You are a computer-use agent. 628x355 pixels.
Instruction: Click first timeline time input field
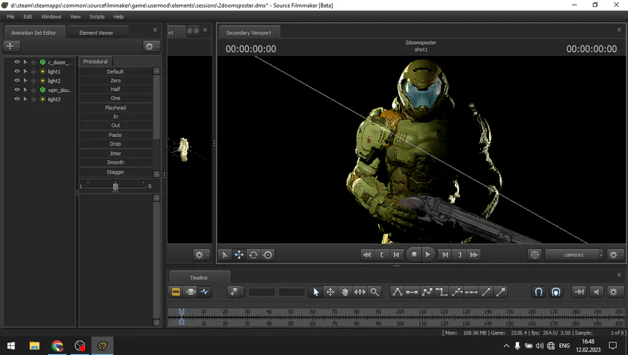point(262,292)
